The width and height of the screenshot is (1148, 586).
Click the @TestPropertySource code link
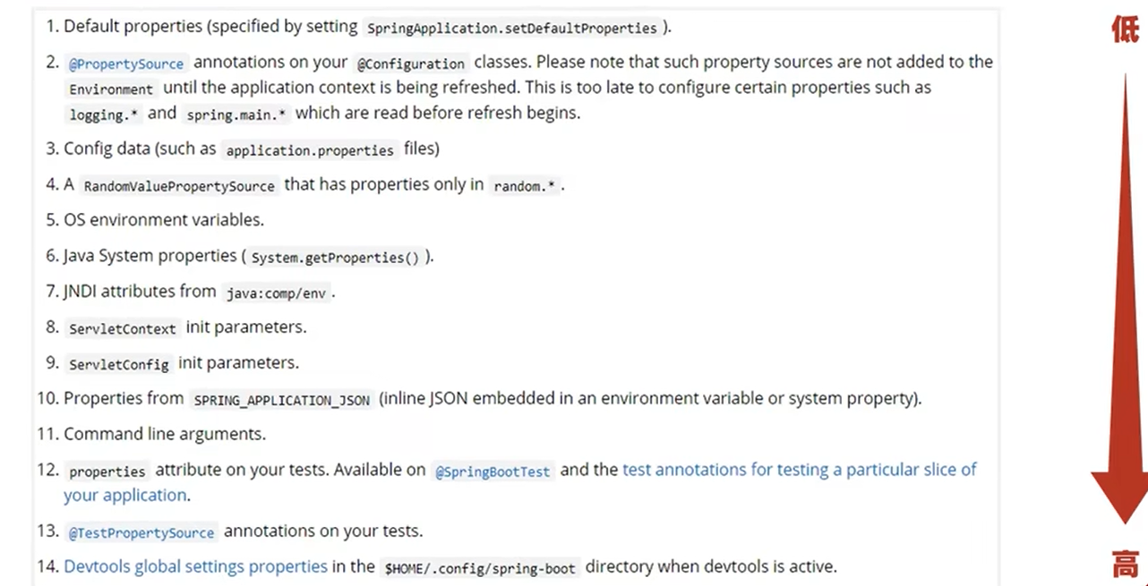click(141, 532)
